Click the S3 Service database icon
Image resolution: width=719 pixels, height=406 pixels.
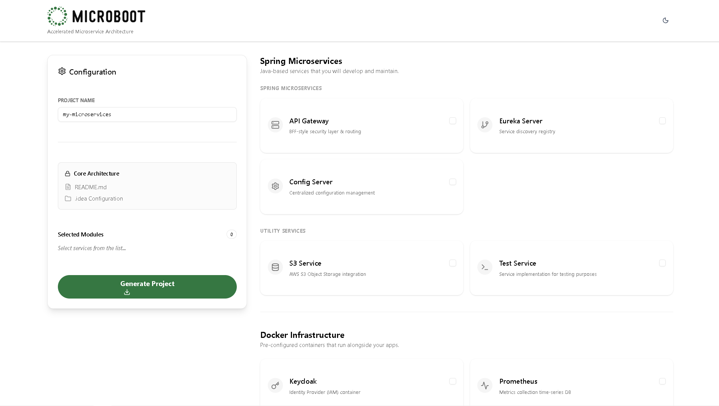tap(275, 267)
